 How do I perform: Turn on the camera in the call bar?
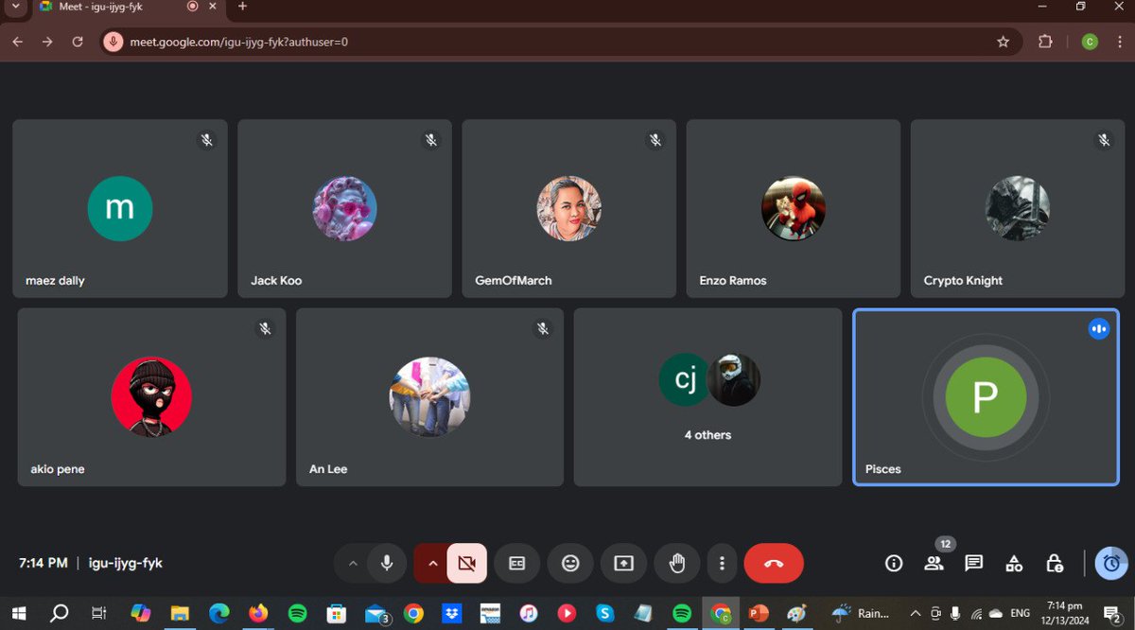[466, 563]
